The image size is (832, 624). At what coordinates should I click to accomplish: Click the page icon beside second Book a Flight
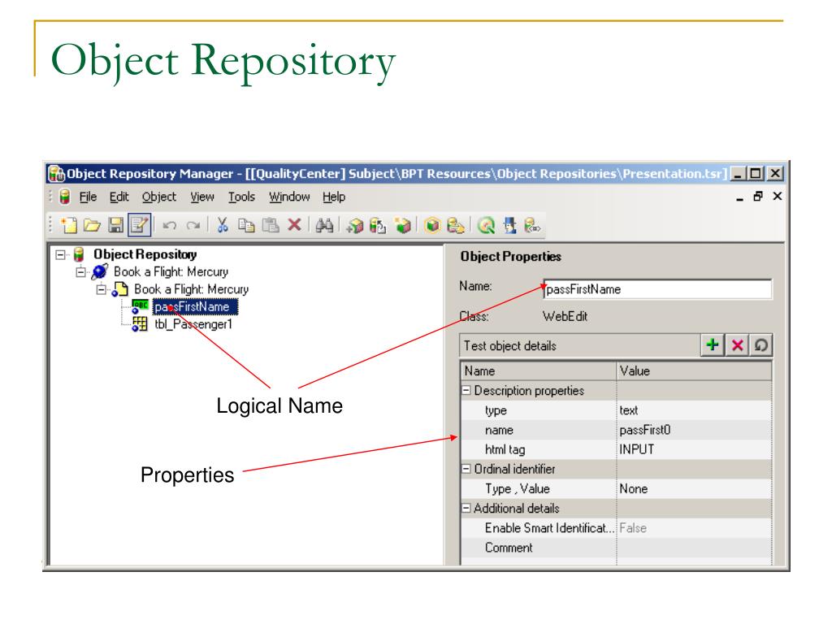pos(120,289)
